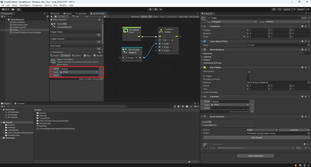311x167 pixels.
Task: Add a Trigger Output with plus button
Action: pos(99,42)
